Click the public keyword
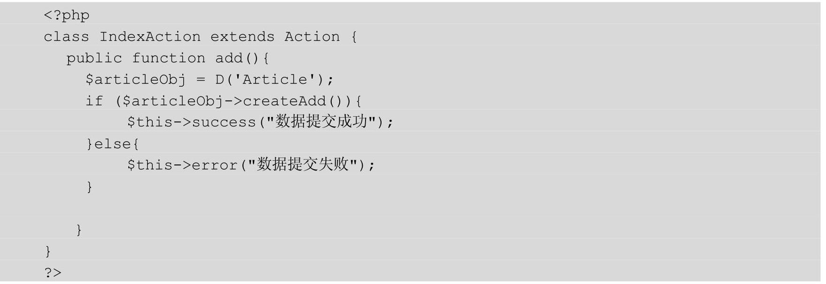The height and width of the screenshot is (284, 826). (94, 58)
